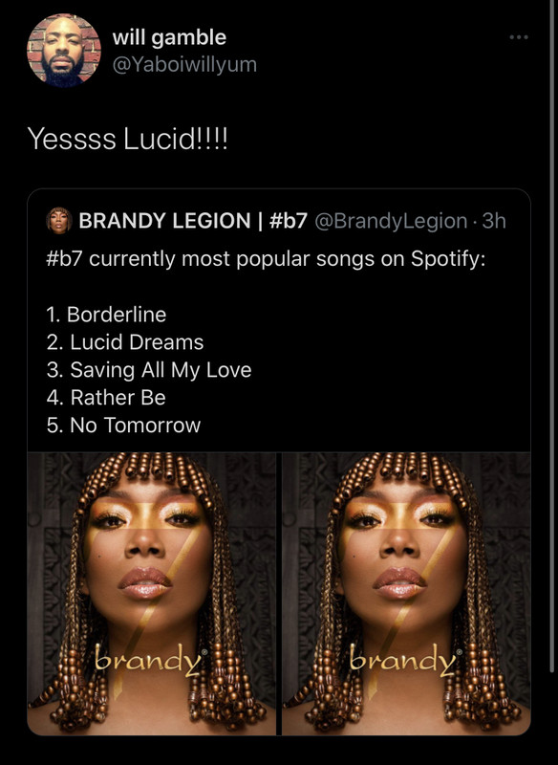This screenshot has height=765, width=558.
Task: Open quoted tweet via Spotify songs text
Action: [266, 258]
